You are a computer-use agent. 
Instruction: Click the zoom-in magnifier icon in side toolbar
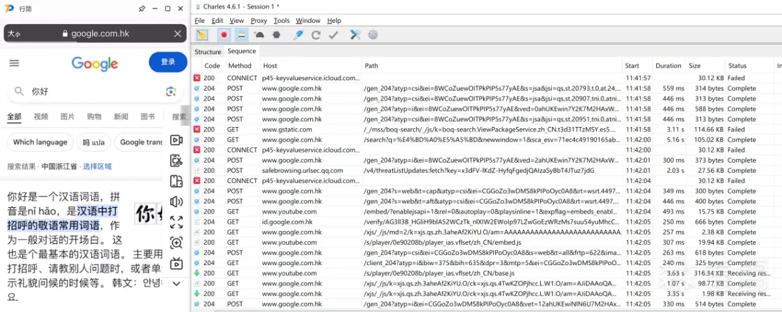coord(176,243)
